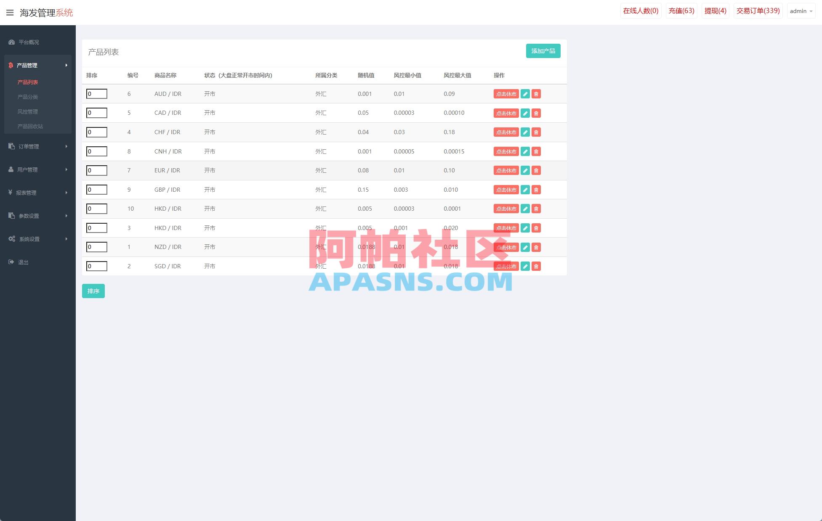The height and width of the screenshot is (521, 822).
Task: Click the 排序 sort button
Action: pos(93,291)
